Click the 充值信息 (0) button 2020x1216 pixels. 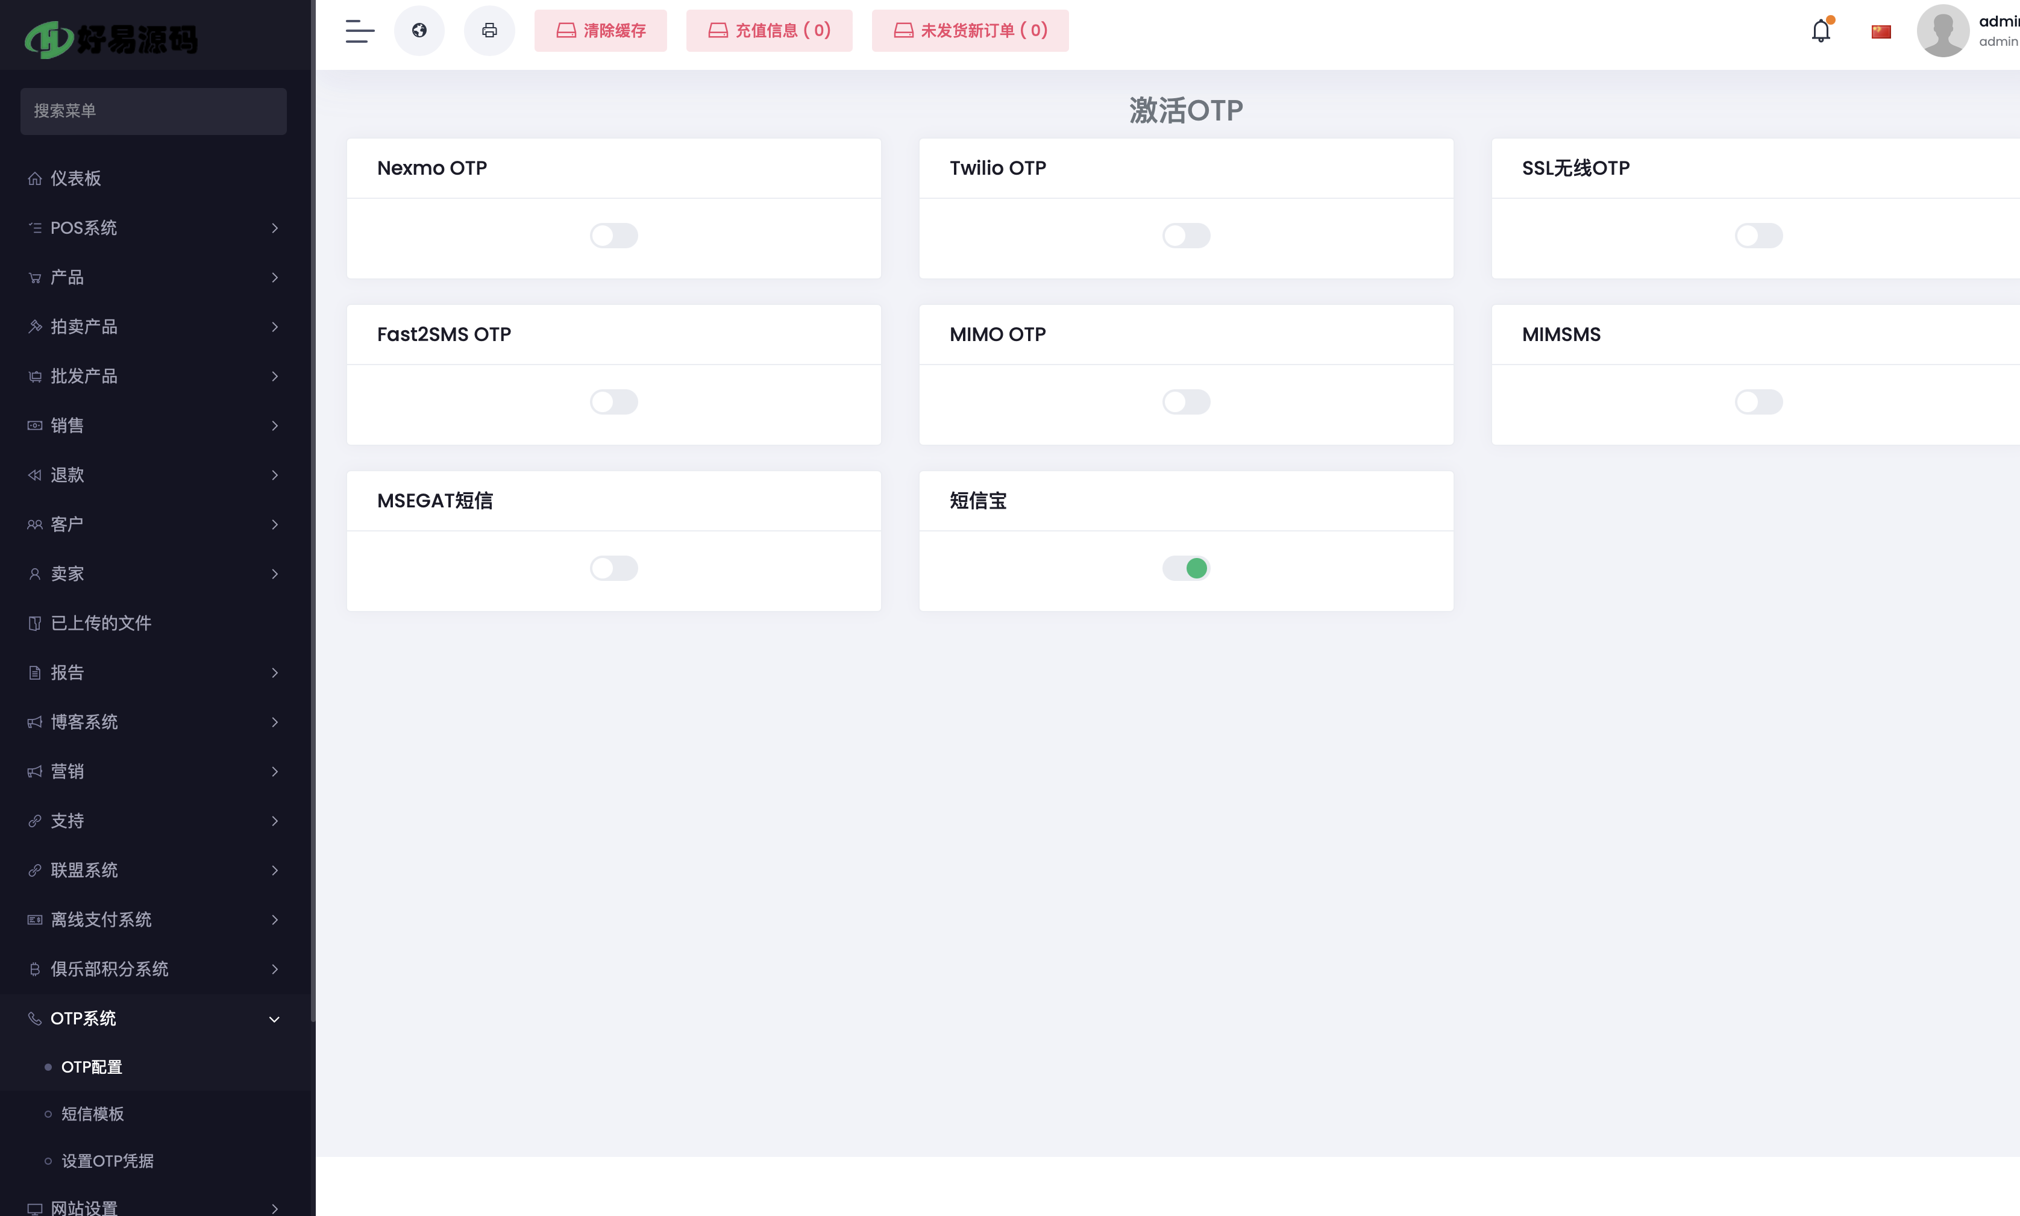click(769, 31)
